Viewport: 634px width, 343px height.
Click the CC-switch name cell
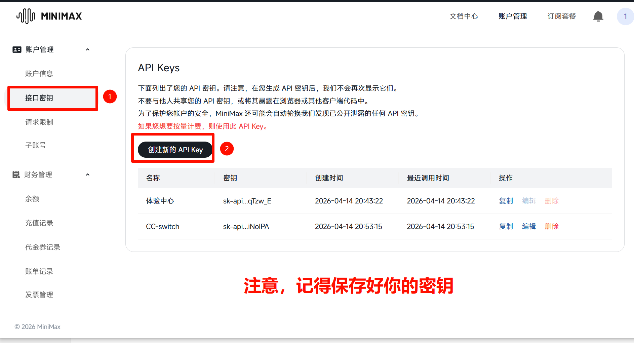(163, 226)
